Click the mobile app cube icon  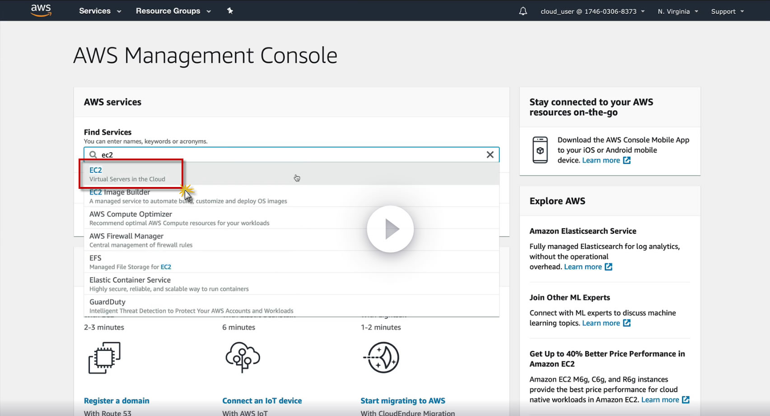pyautogui.click(x=540, y=150)
